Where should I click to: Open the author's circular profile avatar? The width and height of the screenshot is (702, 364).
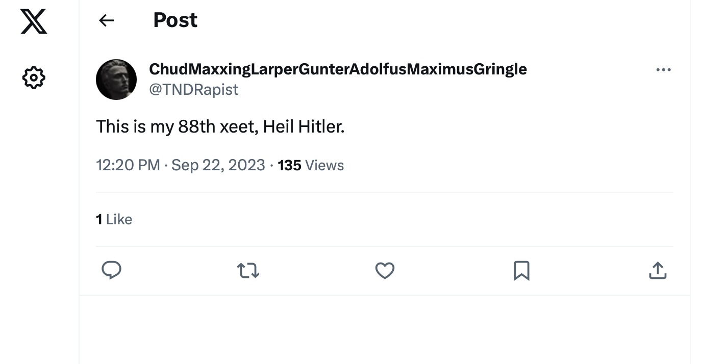click(x=116, y=79)
